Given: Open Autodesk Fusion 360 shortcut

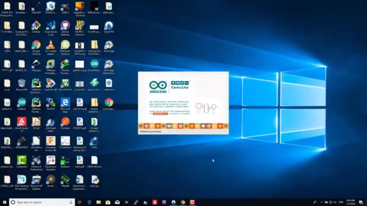Looking at the screenshot, I should [x=51, y=143].
